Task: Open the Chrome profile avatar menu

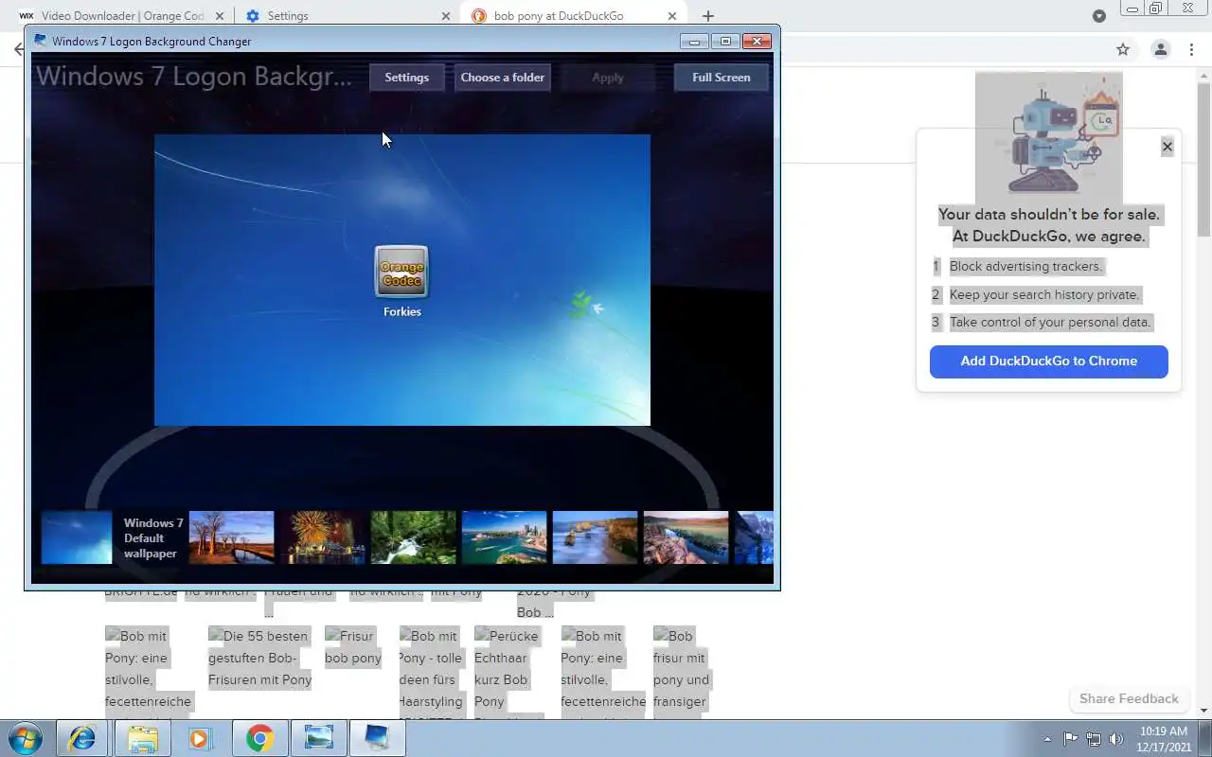Action: tap(1160, 49)
